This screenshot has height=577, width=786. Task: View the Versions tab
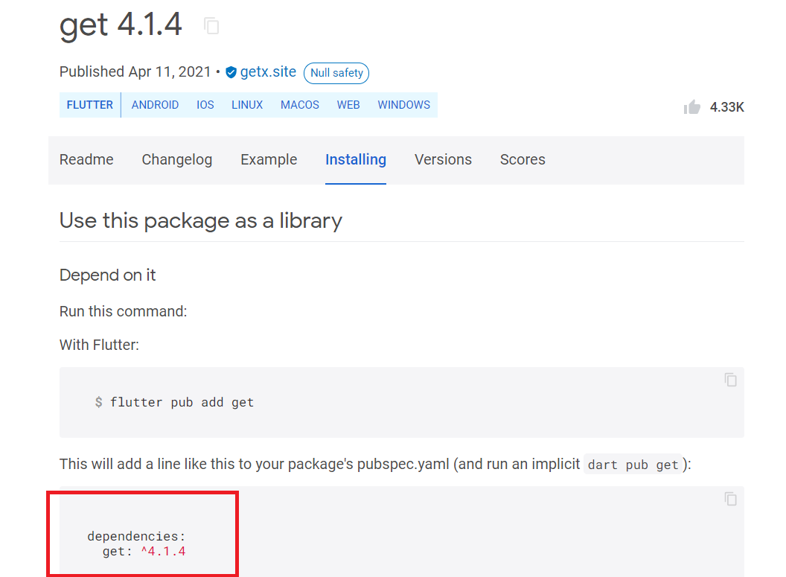click(x=443, y=159)
